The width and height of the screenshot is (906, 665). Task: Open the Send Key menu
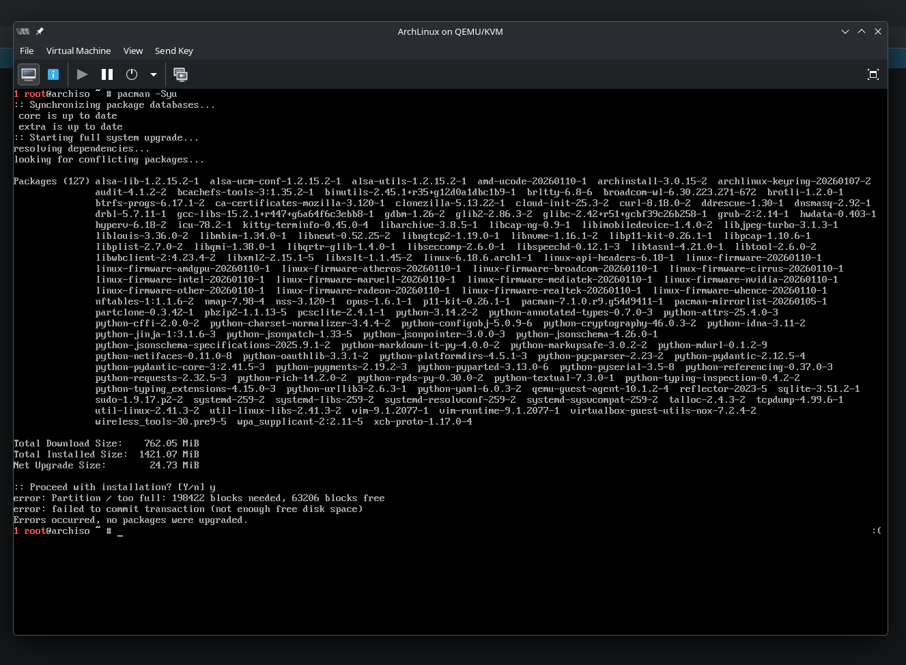tap(174, 51)
